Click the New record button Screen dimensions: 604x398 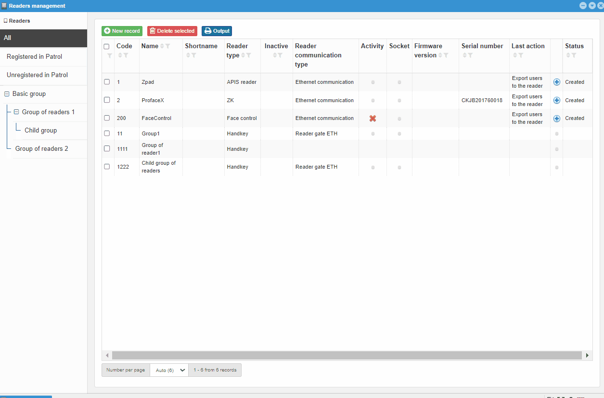122,31
